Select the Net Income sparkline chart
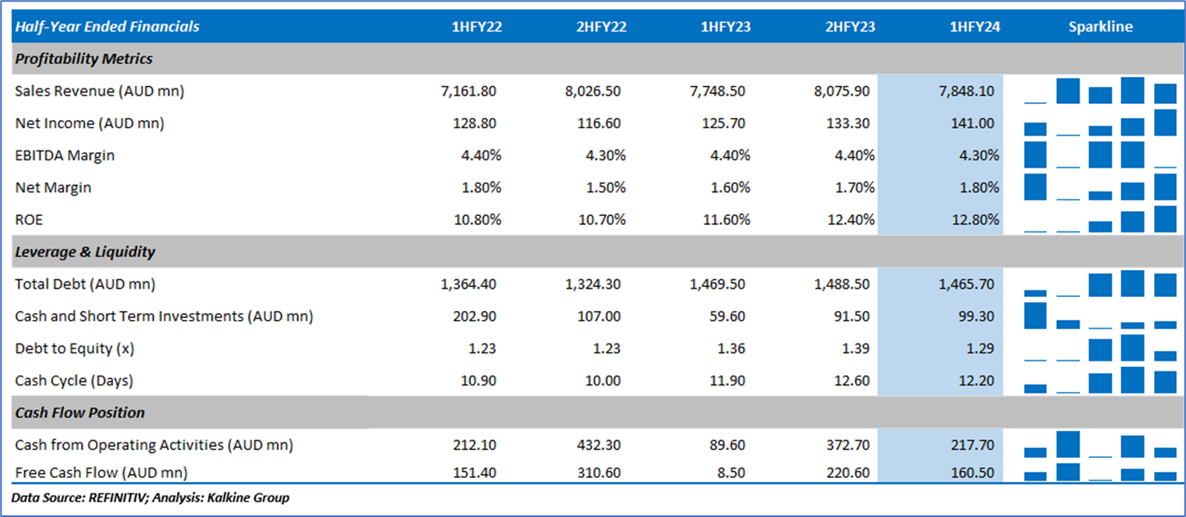 coord(1100,124)
